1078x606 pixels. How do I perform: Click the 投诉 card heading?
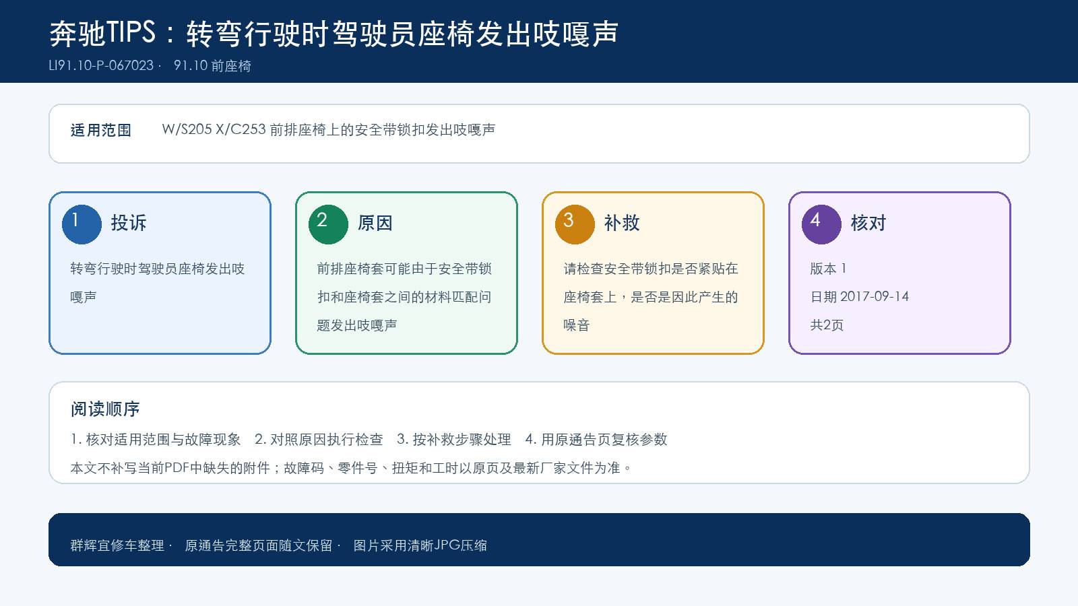[x=129, y=223]
